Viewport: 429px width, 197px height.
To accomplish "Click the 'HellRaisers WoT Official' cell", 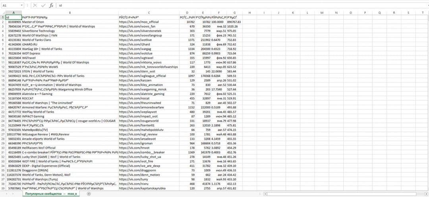I will click(x=70, y=147).
